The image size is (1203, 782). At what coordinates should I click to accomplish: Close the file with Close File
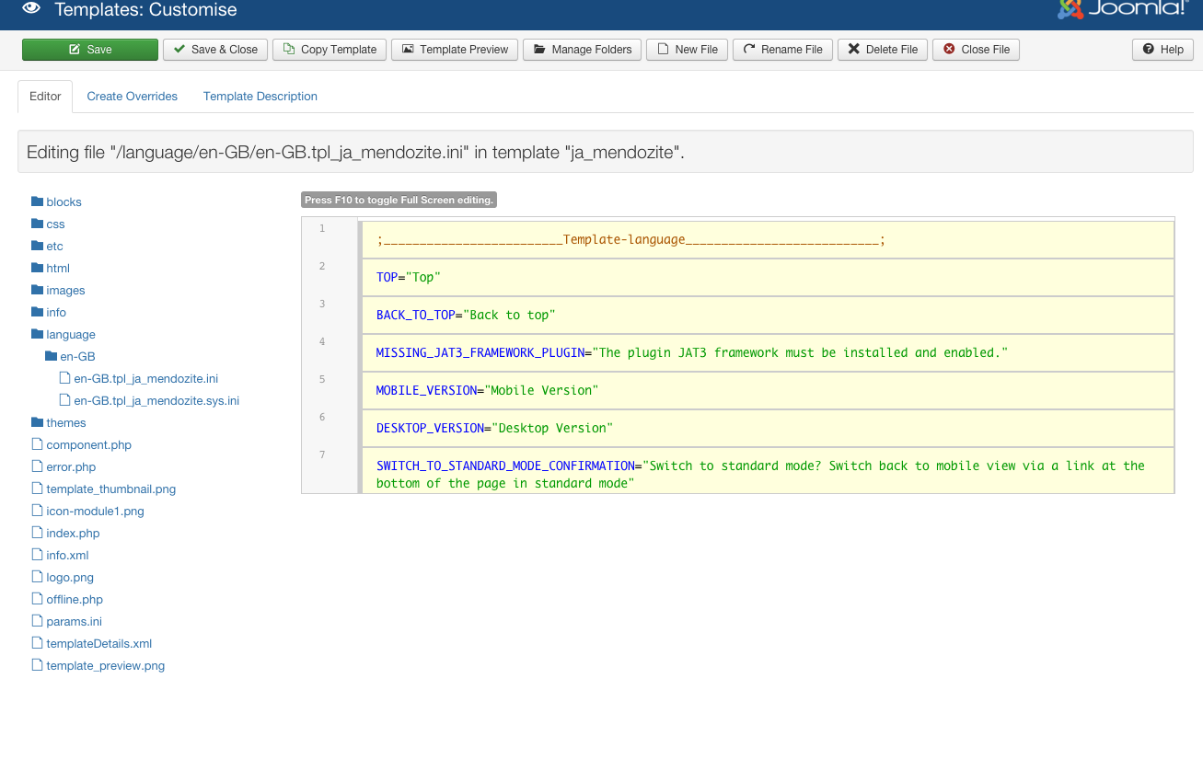[976, 50]
